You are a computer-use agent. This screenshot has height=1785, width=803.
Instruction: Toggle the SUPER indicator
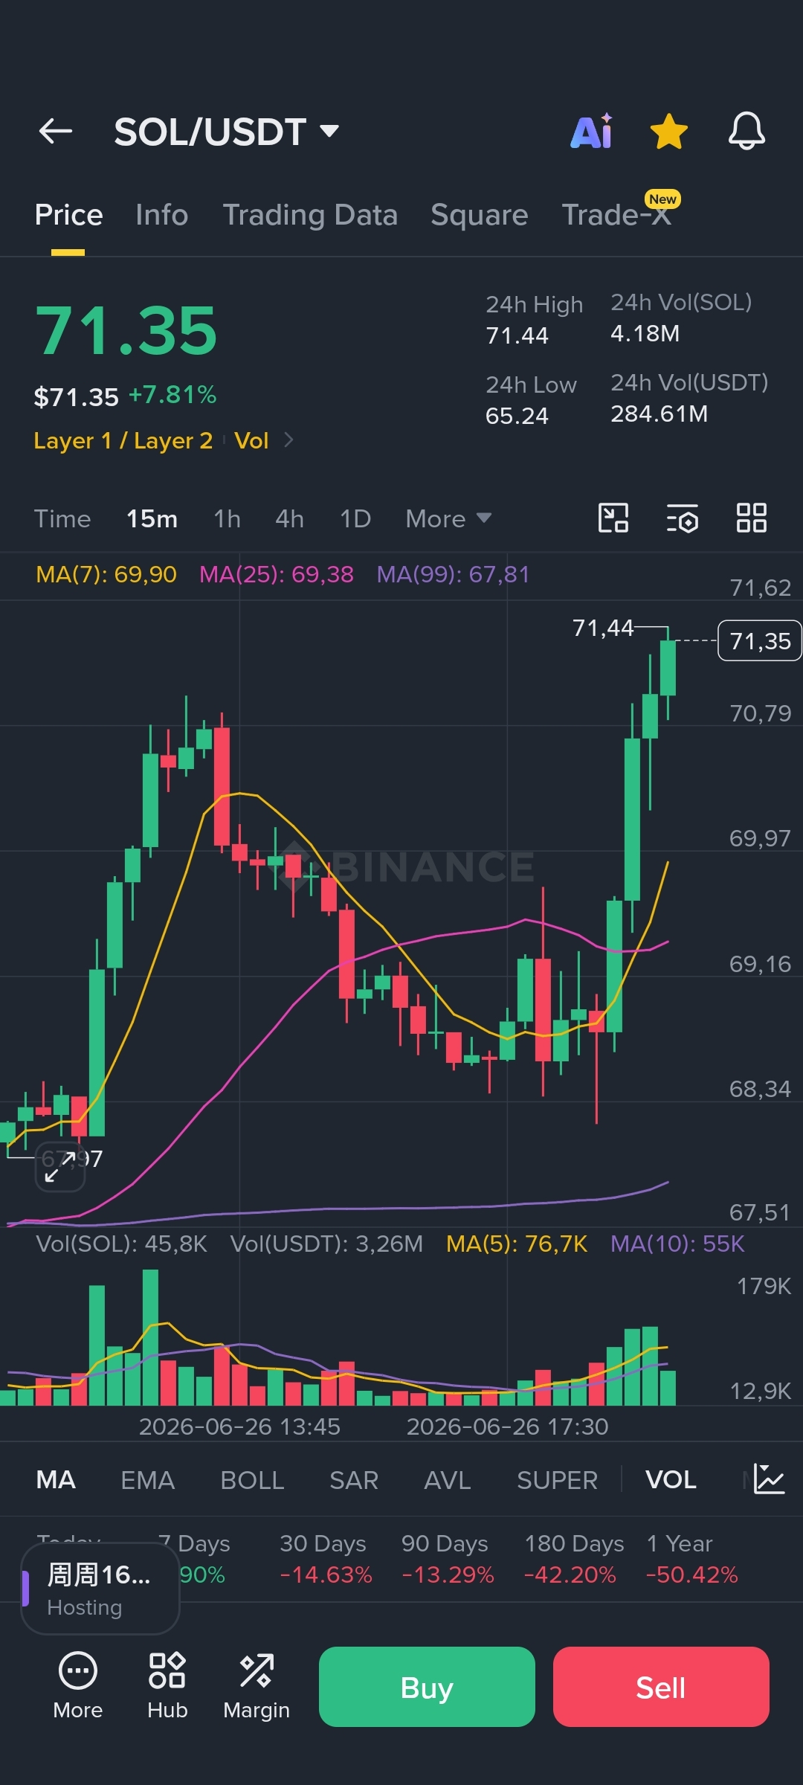[557, 1479]
